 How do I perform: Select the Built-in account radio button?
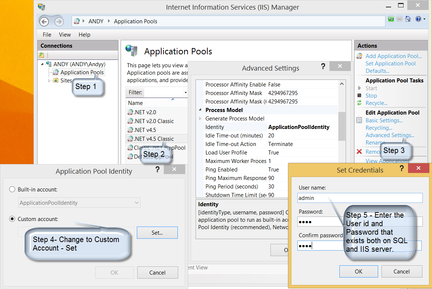(x=12, y=189)
